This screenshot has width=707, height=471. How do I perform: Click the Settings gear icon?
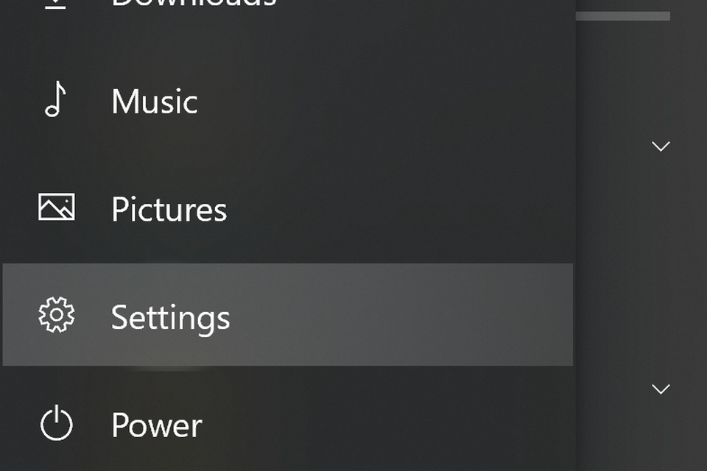click(x=57, y=316)
